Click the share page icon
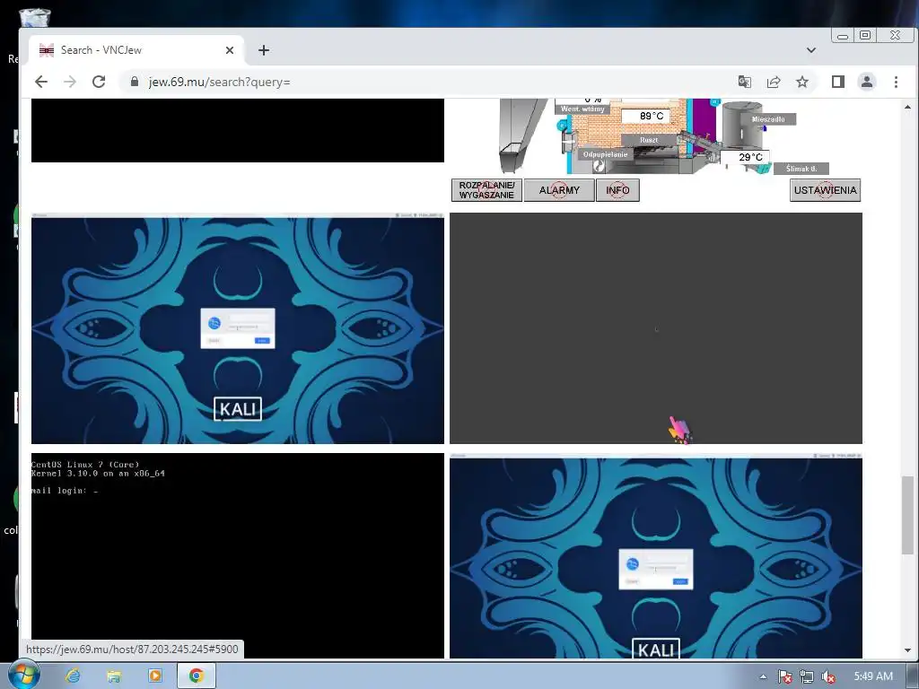The image size is (919, 689). pos(774,82)
